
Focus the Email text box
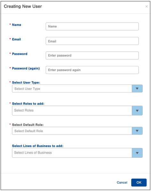point(92,41)
